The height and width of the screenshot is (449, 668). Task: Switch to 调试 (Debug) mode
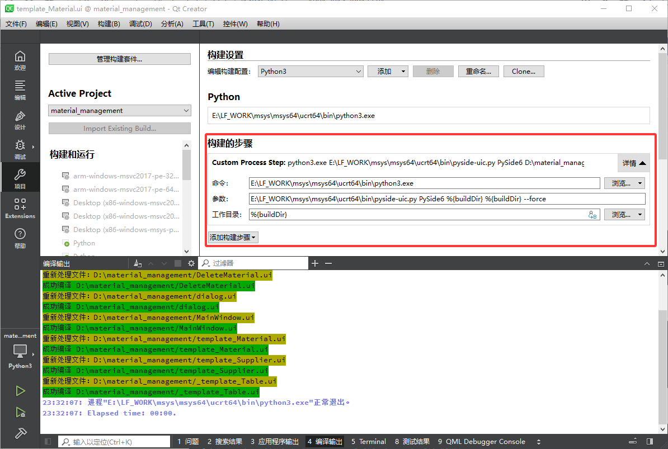tap(20, 150)
